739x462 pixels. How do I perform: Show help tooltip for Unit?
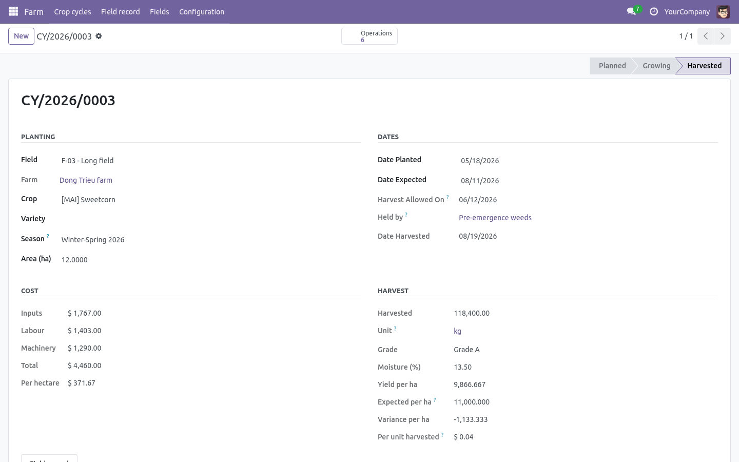pos(395,328)
